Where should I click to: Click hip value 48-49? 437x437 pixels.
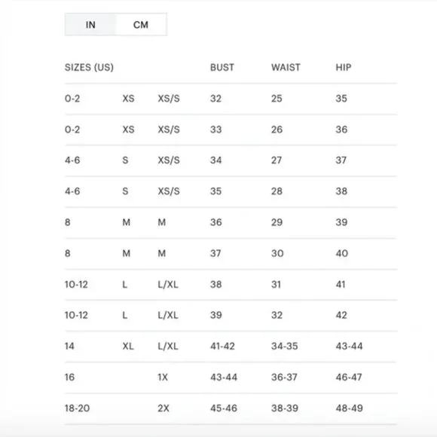[x=349, y=408]
